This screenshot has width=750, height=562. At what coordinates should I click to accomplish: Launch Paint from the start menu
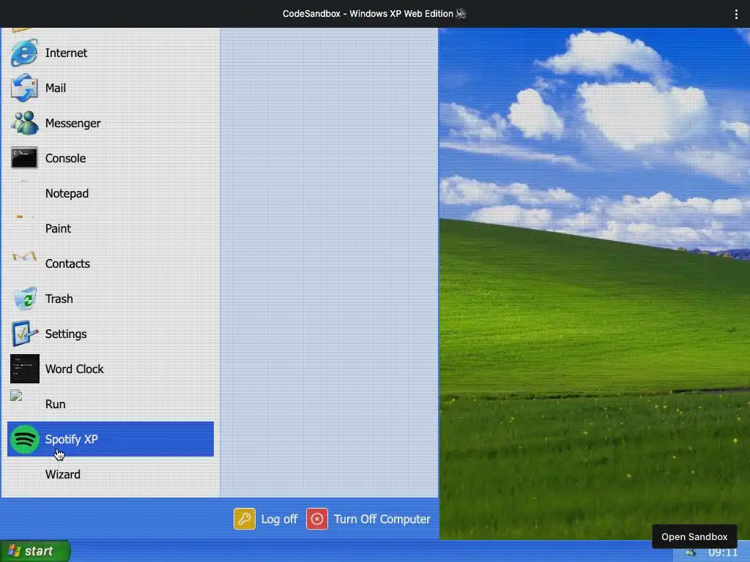tap(111, 228)
